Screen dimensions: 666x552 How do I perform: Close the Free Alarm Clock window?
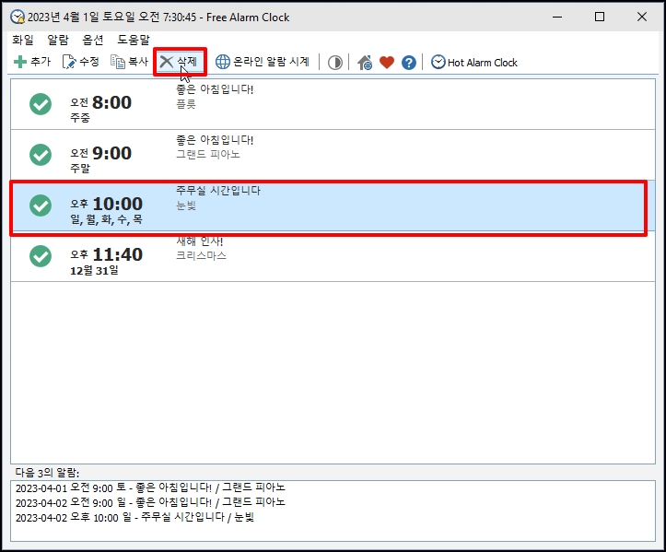pyautogui.click(x=642, y=17)
